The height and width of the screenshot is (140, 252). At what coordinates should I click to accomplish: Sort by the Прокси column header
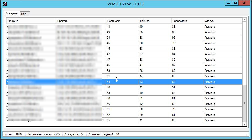pos(81,21)
